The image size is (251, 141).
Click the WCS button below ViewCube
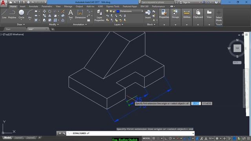coord(237,63)
